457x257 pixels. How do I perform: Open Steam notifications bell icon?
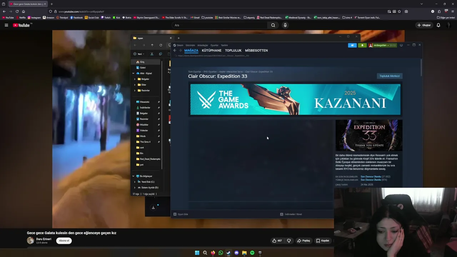tap(362, 45)
